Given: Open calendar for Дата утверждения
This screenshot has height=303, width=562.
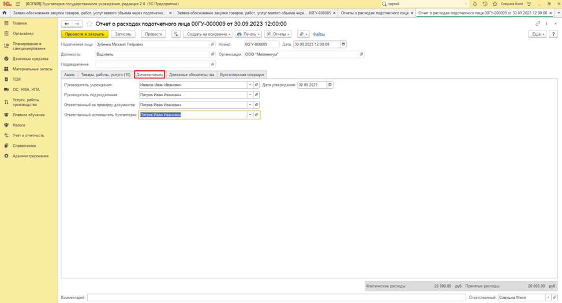Looking at the screenshot, I should 329,85.
